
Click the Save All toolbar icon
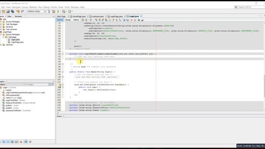[12, 11]
